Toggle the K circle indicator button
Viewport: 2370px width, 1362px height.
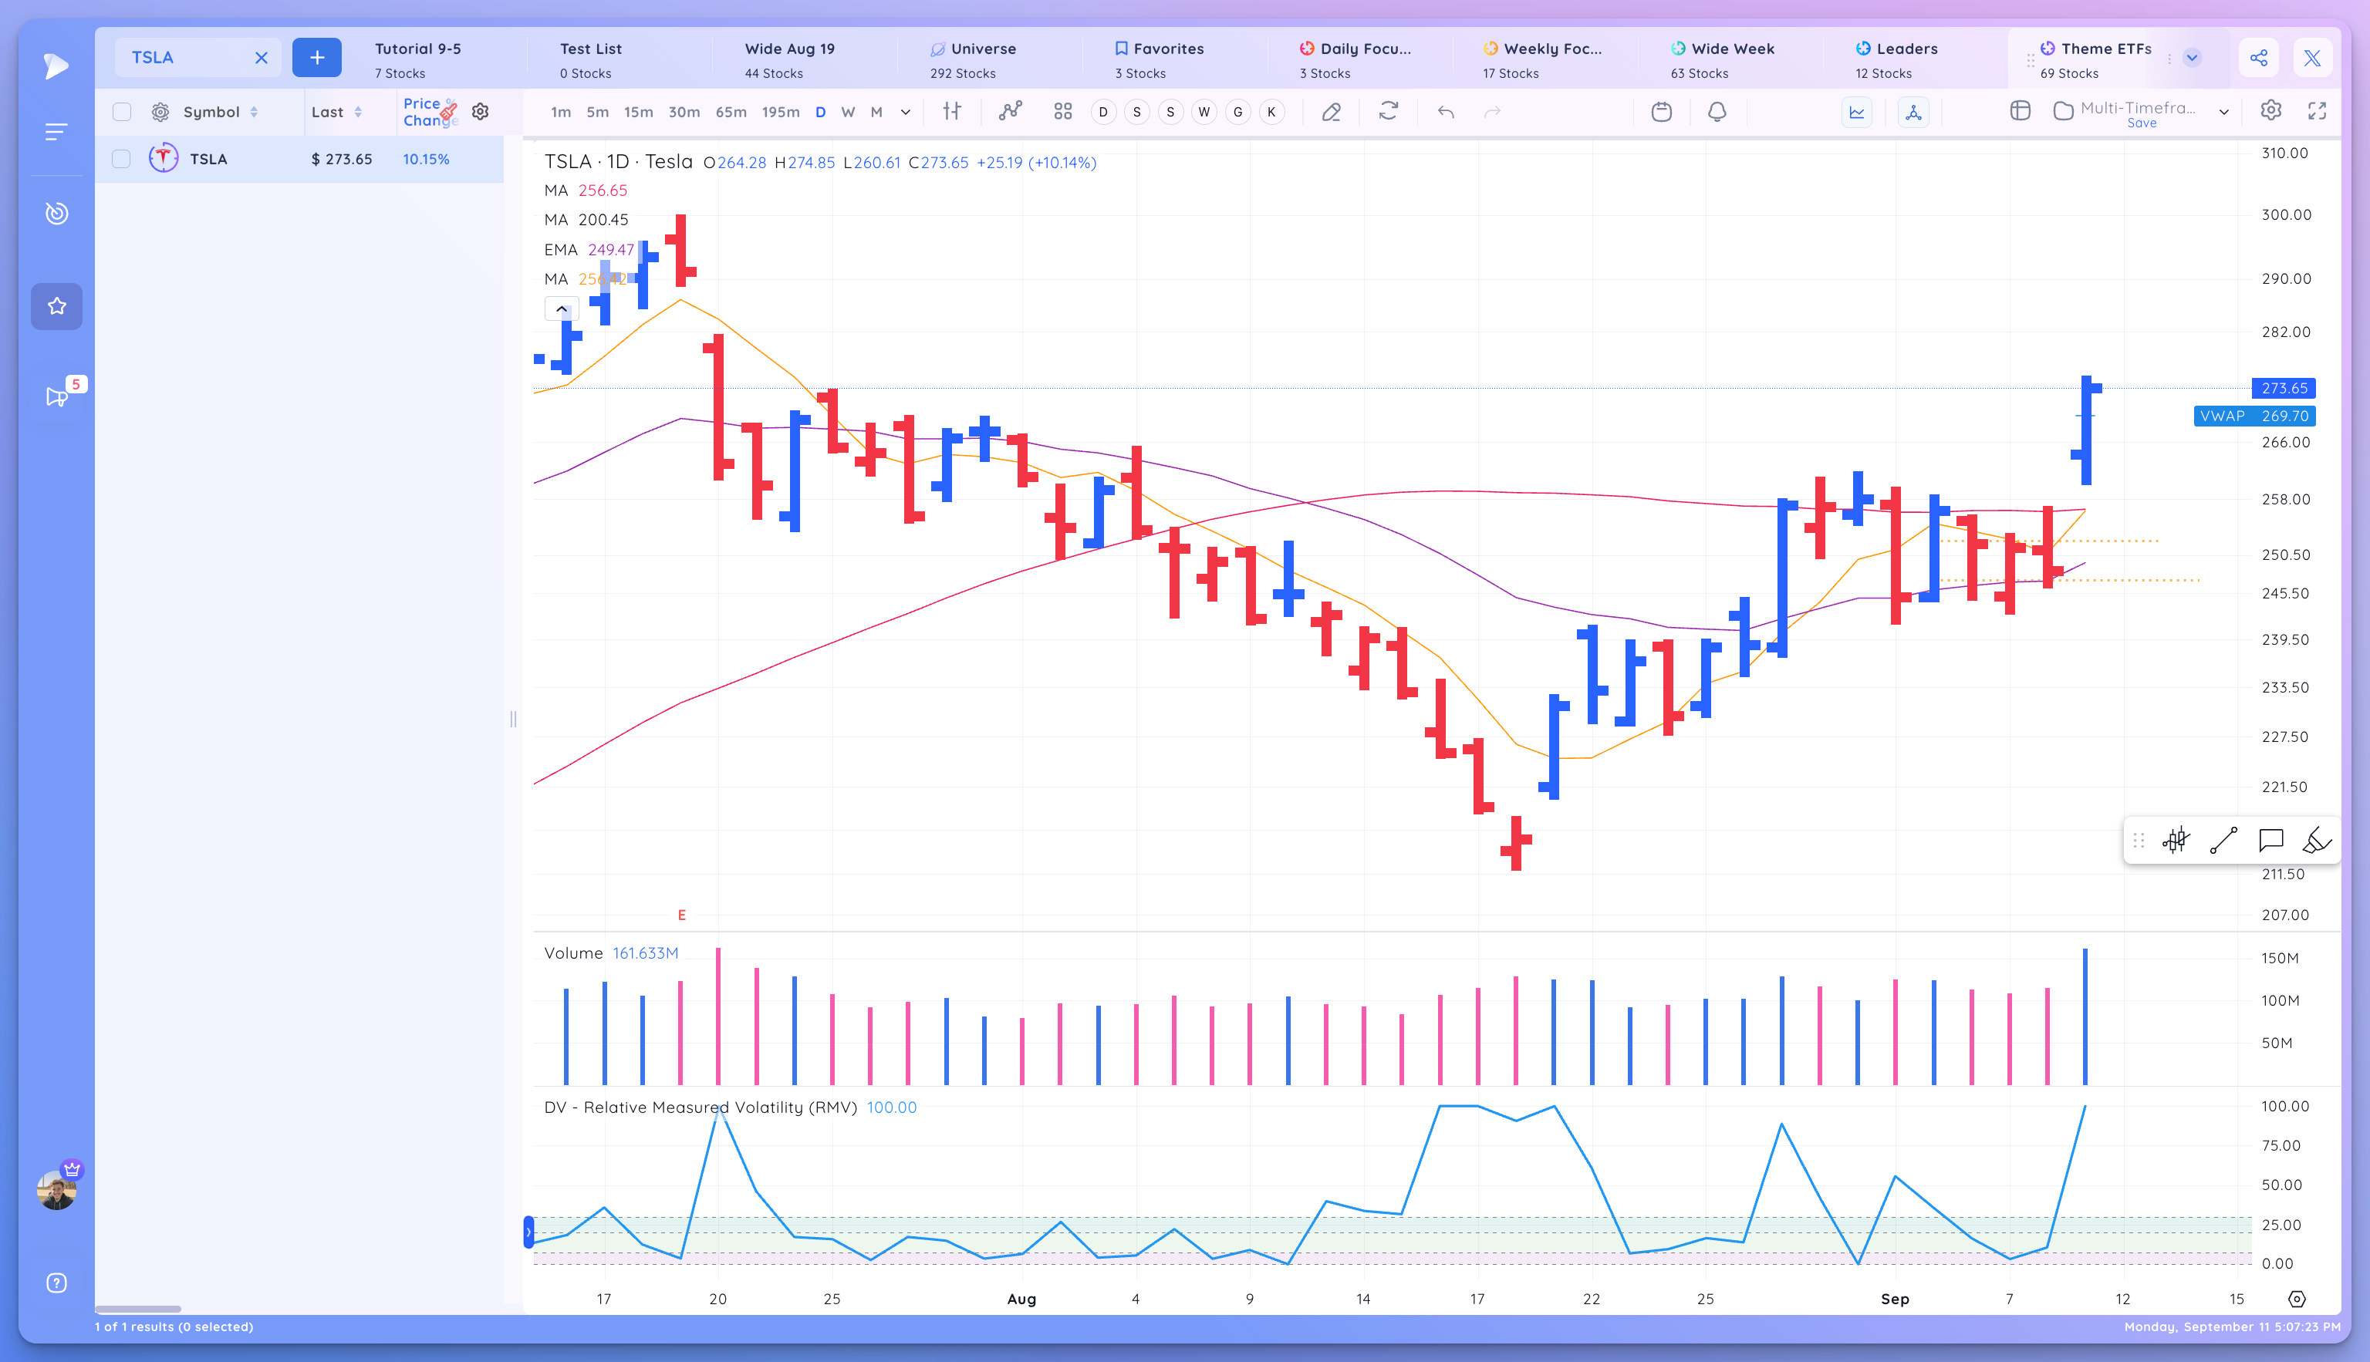(x=1271, y=113)
